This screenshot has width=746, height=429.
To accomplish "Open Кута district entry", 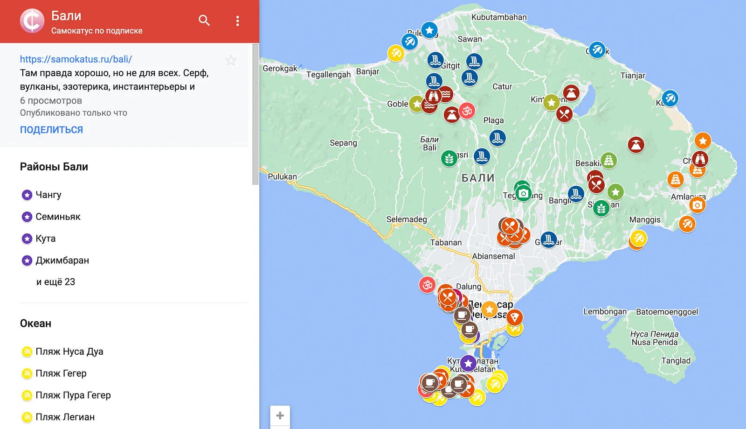I will click(x=45, y=239).
